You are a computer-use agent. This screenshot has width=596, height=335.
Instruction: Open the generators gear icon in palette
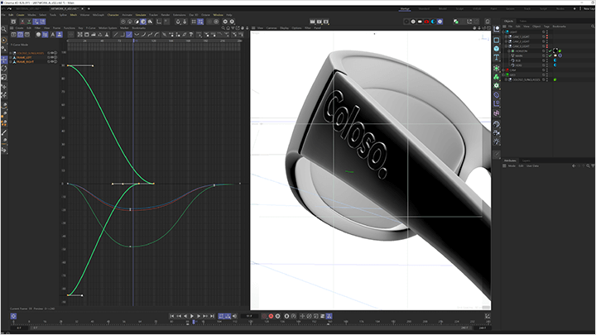(x=497, y=85)
